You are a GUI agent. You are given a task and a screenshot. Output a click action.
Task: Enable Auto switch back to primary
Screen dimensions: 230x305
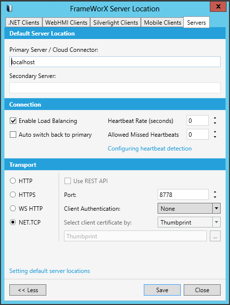point(13,135)
